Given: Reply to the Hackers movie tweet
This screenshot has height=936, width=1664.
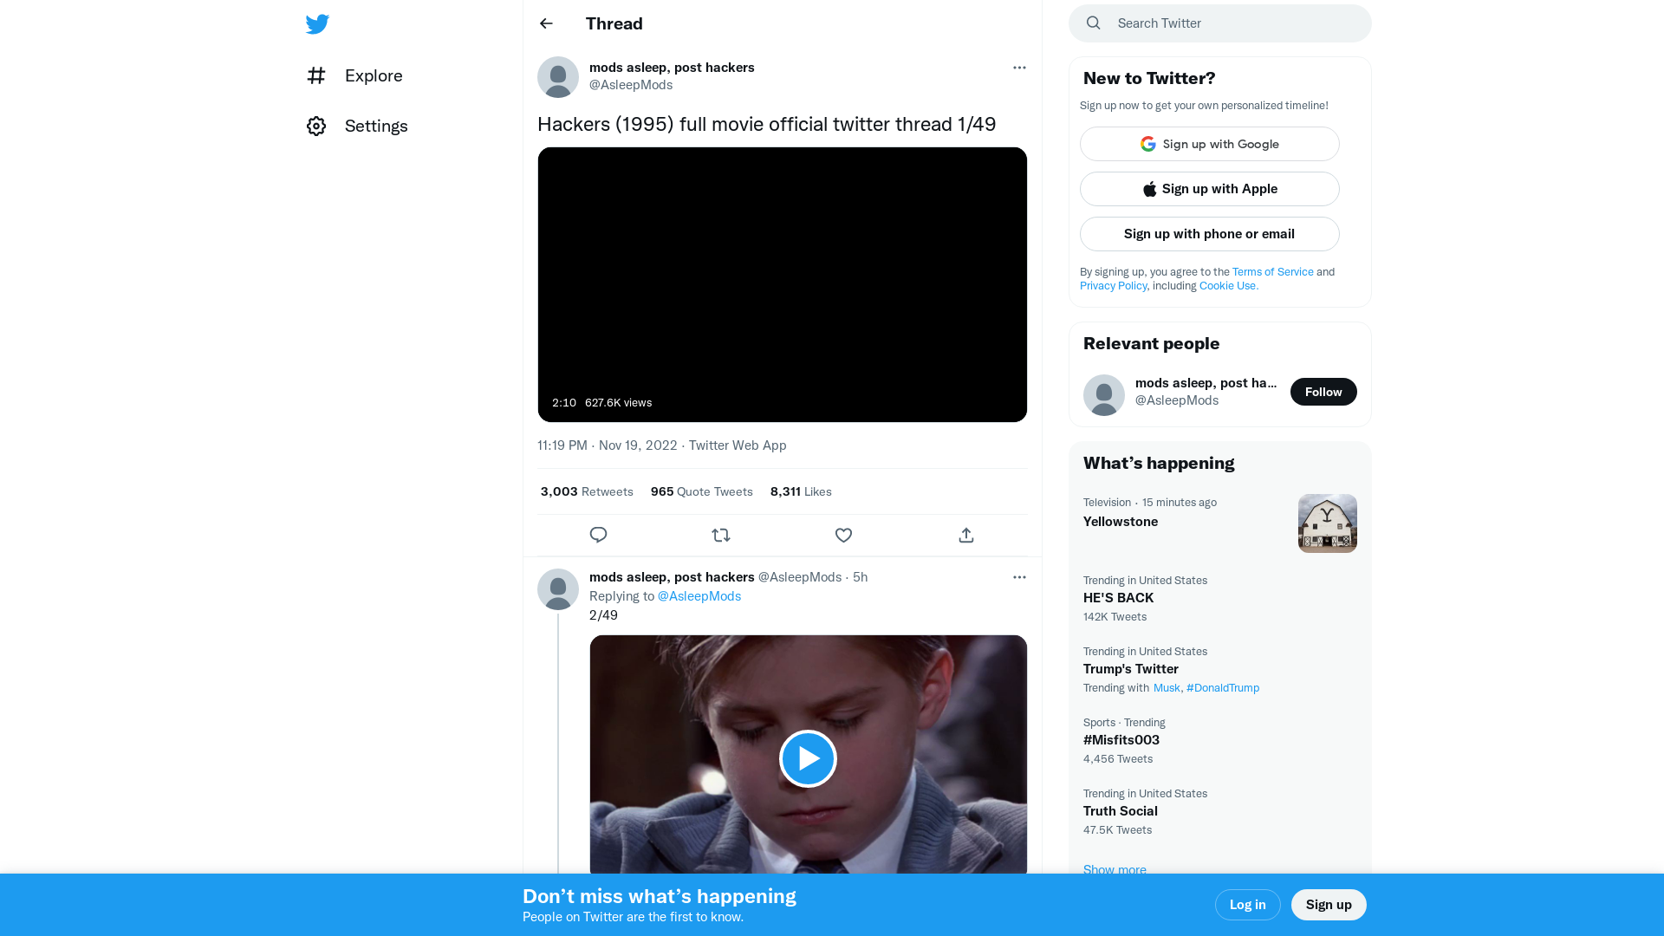Looking at the screenshot, I should click(598, 535).
